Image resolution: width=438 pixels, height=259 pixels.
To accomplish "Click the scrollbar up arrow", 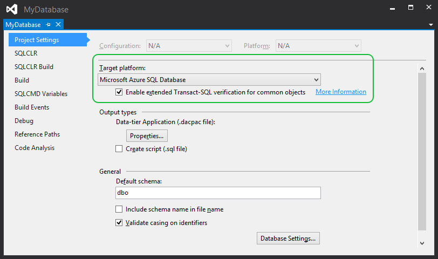I will pyautogui.click(x=422, y=69).
